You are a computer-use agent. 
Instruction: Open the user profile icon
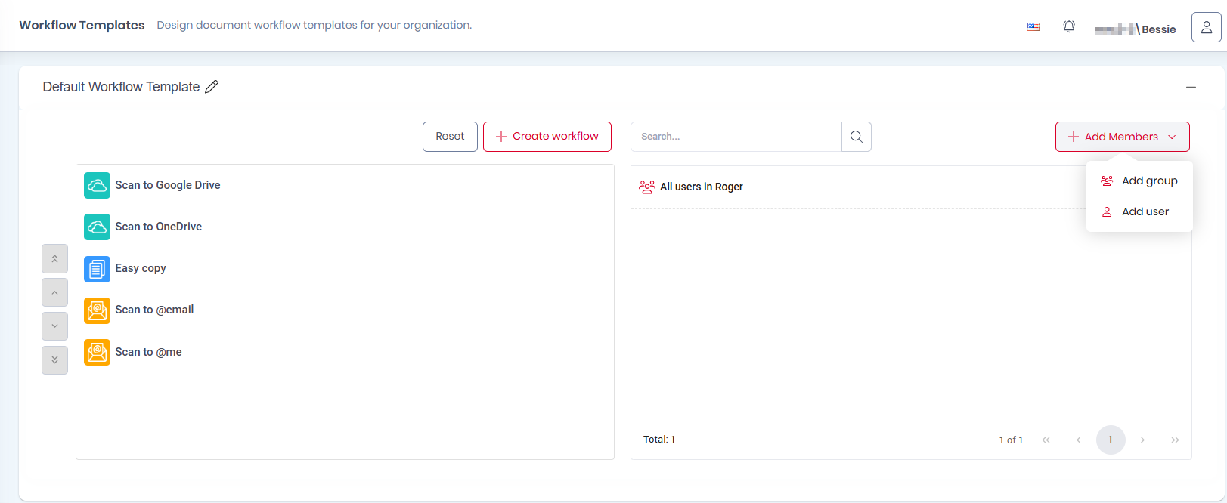click(x=1206, y=27)
